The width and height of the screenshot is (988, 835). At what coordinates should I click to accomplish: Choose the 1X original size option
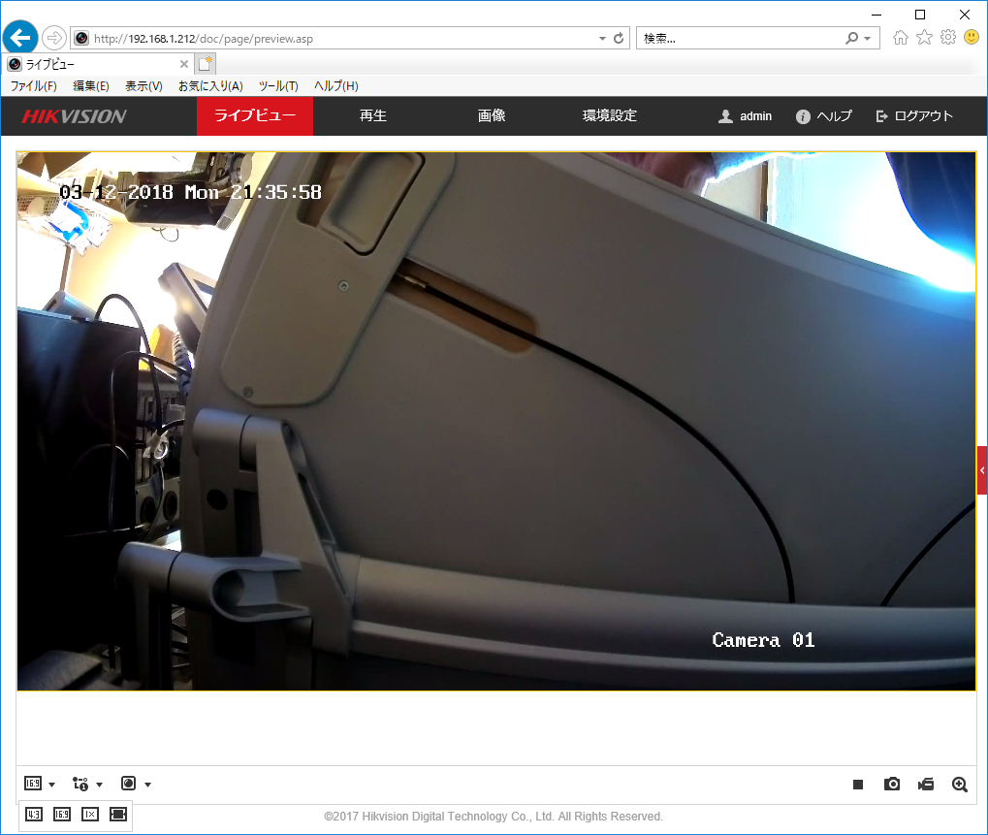click(x=90, y=815)
